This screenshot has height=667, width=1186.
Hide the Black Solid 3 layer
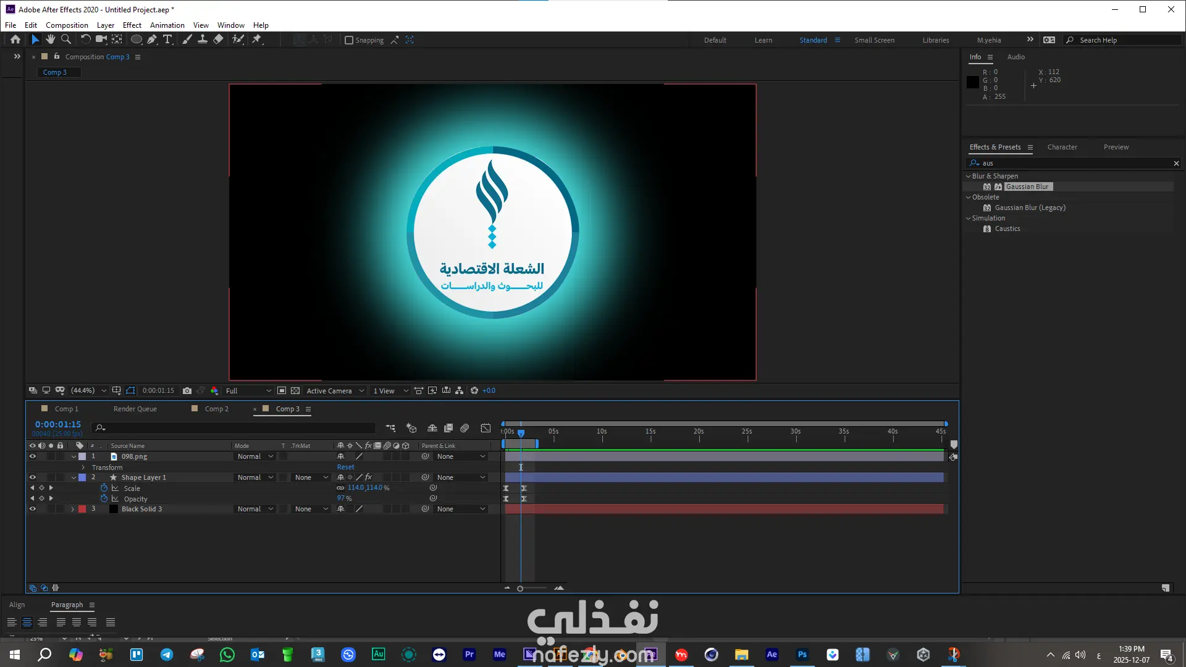(x=33, y=509)
